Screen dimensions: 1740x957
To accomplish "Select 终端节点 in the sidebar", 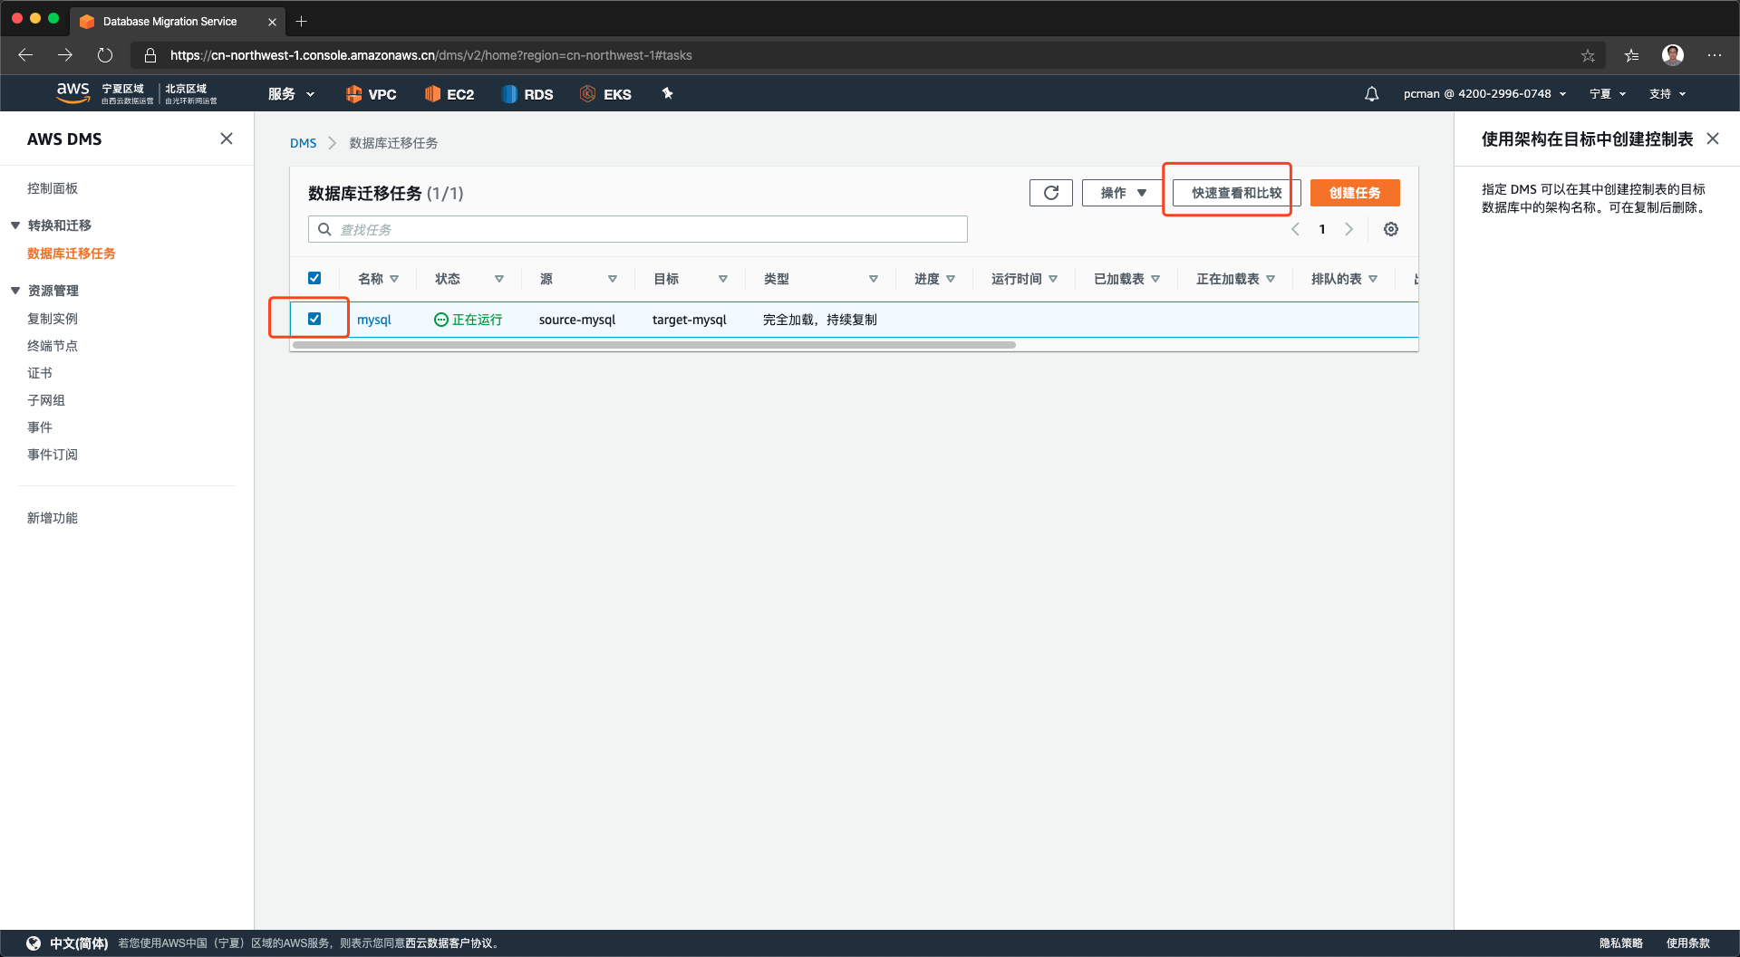I will click(53, 346).
